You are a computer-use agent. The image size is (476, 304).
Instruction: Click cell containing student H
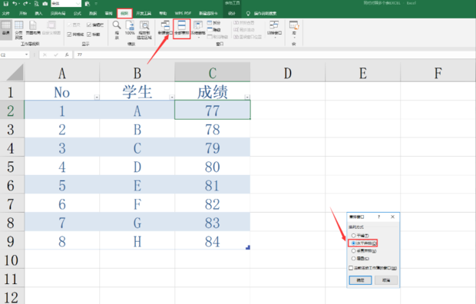click(137, 242)
